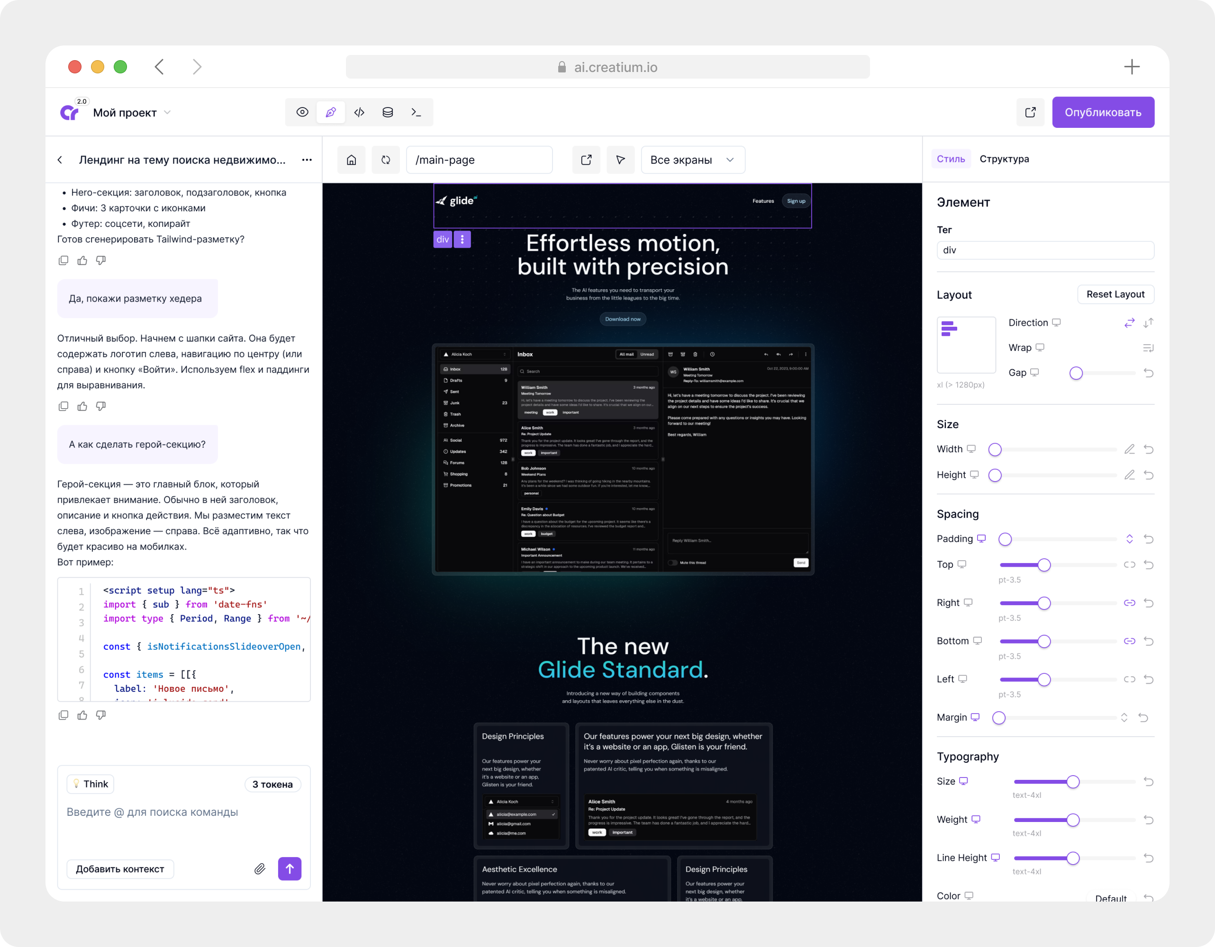Expand Padding sides chevrons
The width and height of the screenshot is (1215, 947).
click(1129, 539)
